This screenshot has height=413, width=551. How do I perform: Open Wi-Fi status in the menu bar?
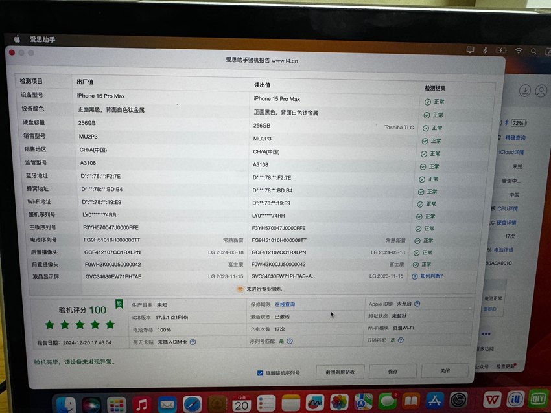point(519,50)
